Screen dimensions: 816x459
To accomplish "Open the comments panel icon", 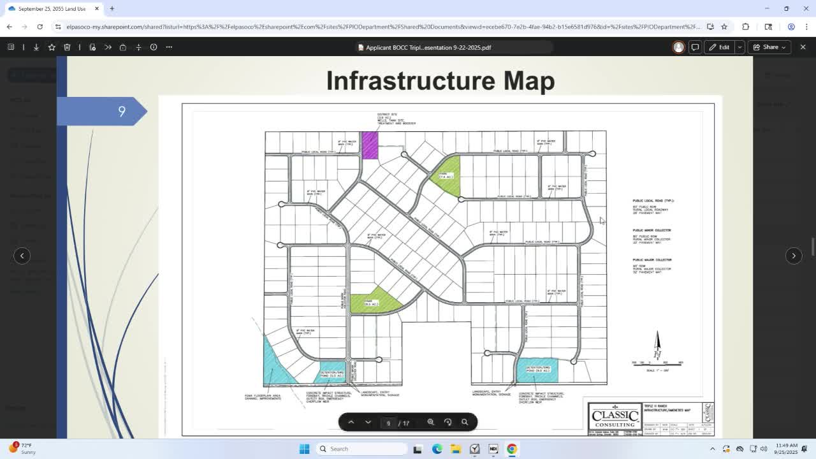I will [x=695, y=47].
